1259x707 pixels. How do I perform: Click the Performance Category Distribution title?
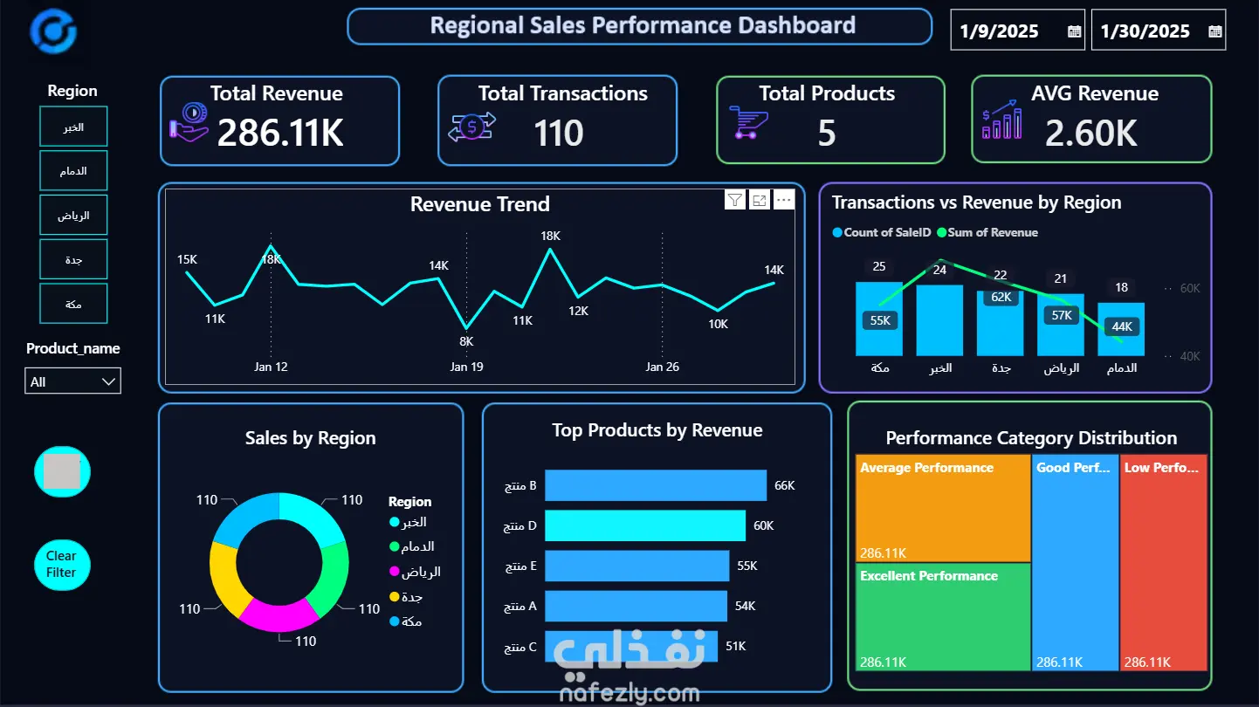click(x=1031, y=438)
